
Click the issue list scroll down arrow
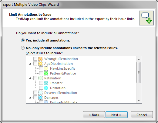point(139,101)
